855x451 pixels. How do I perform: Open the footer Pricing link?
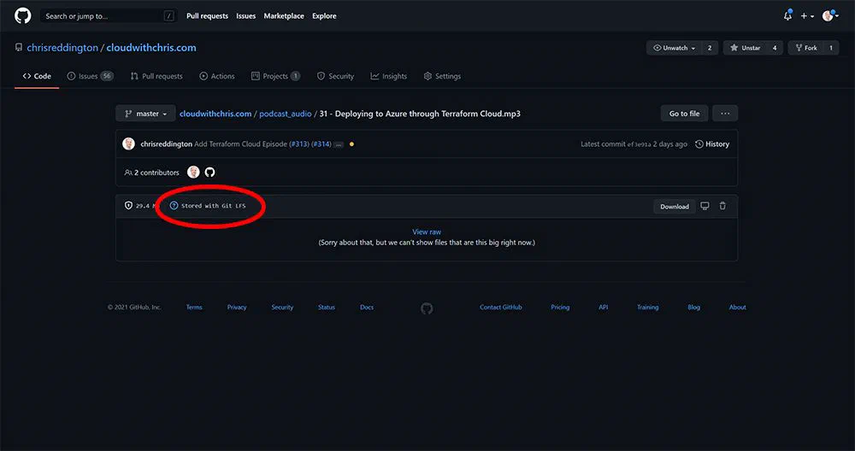click(560, 307)
